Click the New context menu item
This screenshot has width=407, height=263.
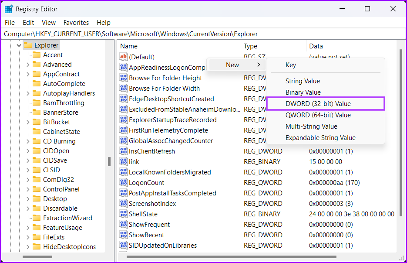(x=237, y=65)
